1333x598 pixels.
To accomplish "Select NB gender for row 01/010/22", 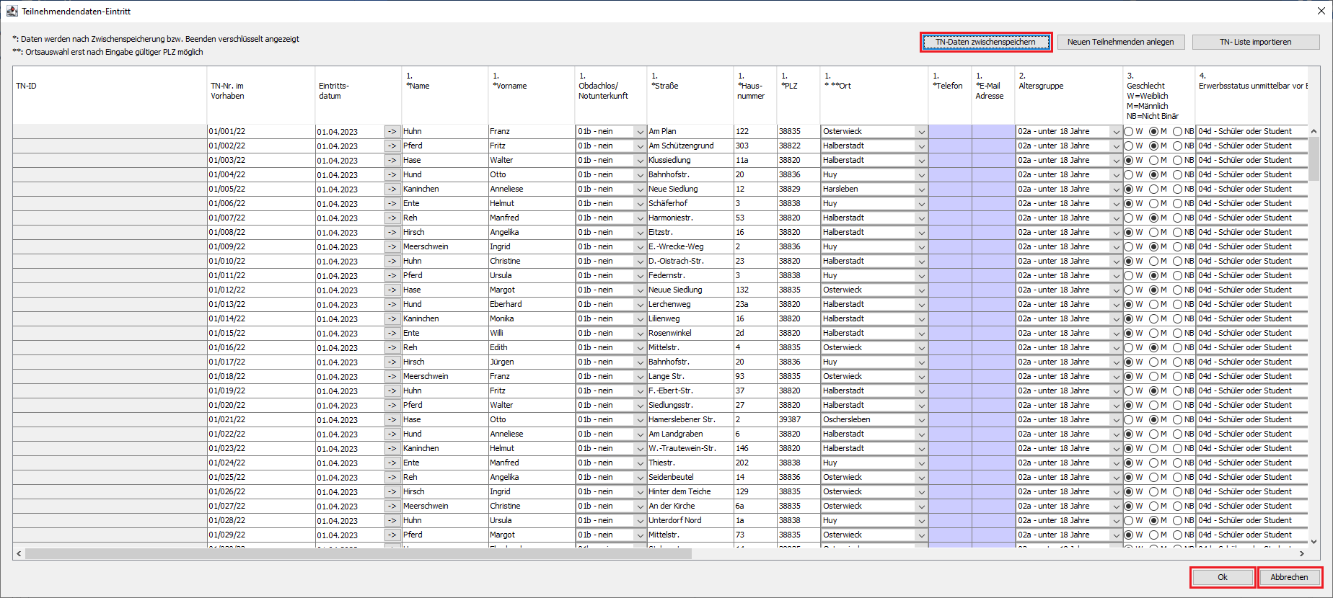I will tap(1177, 261).
